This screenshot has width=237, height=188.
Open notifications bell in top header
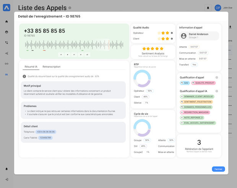(x=208, y=7)
